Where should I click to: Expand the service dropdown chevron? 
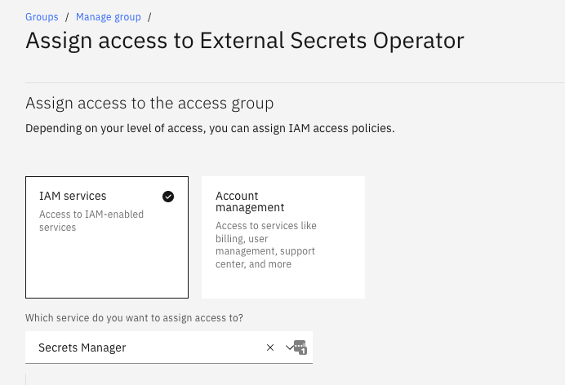click(289, 347)
